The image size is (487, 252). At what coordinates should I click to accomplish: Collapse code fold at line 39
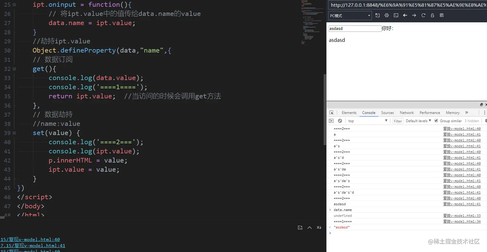(x=14, y=133)
